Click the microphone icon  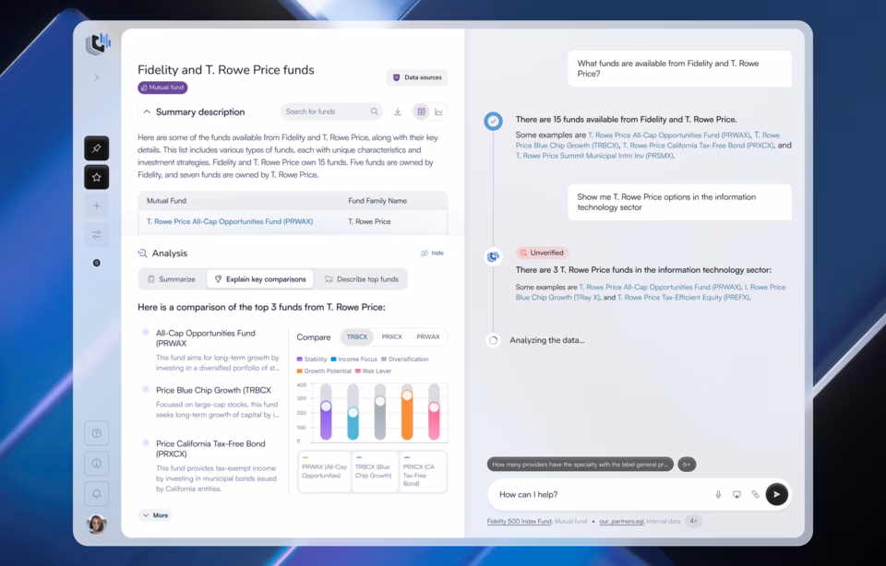[x=718, y=494]
